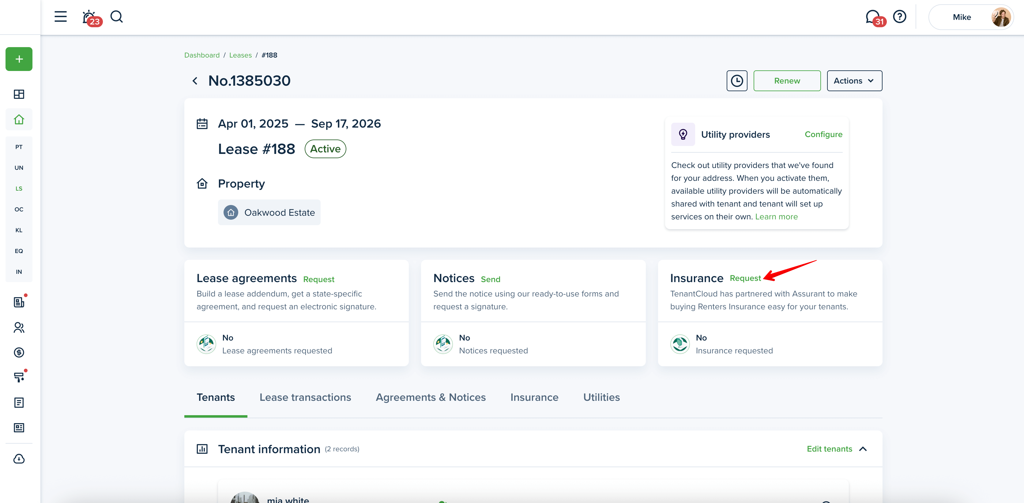Switch to the Lease transactions tab
The height and width of the screenshot is (503, 1024).
305,397
